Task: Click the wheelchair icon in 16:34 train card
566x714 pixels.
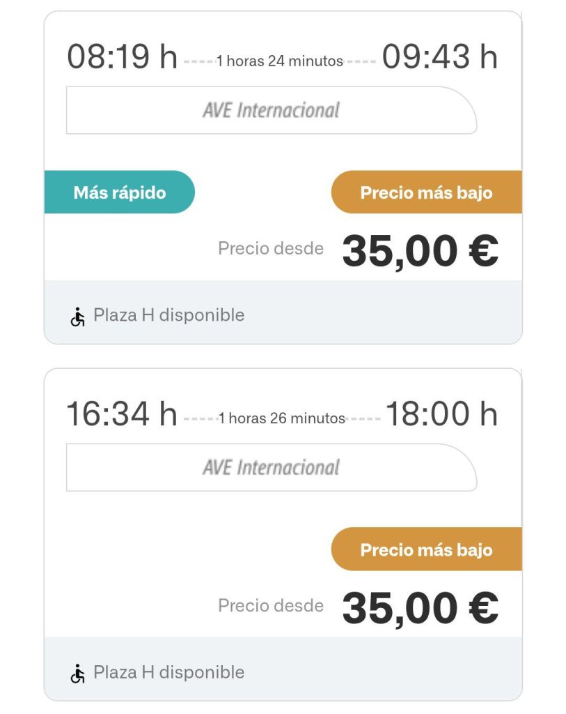Action: point(77,674)
